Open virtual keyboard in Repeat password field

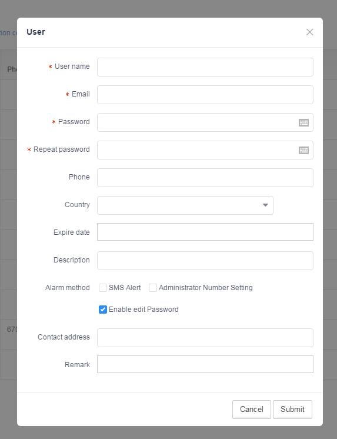(x=303, y=150)
